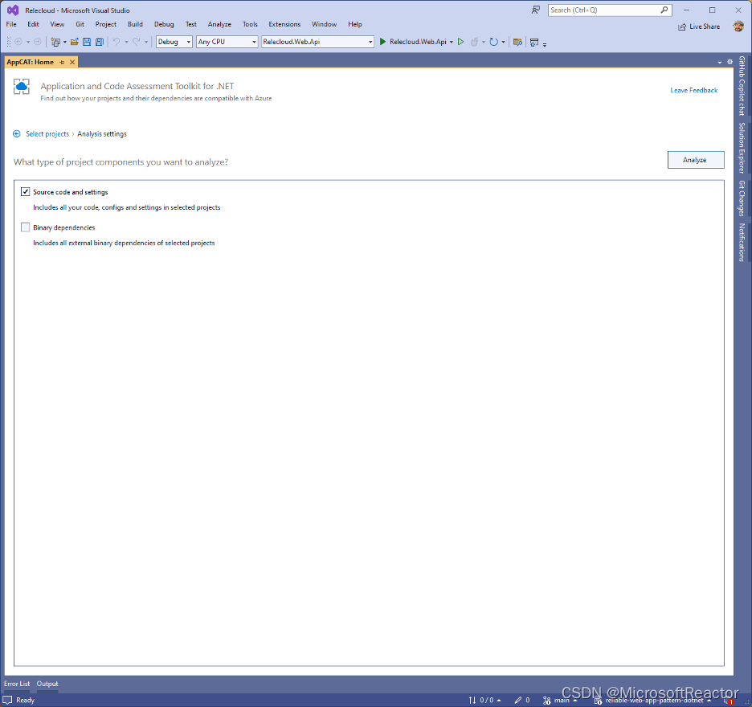Expand the Undo history dropdown arrow
The image size is (752, 707).
126,42
